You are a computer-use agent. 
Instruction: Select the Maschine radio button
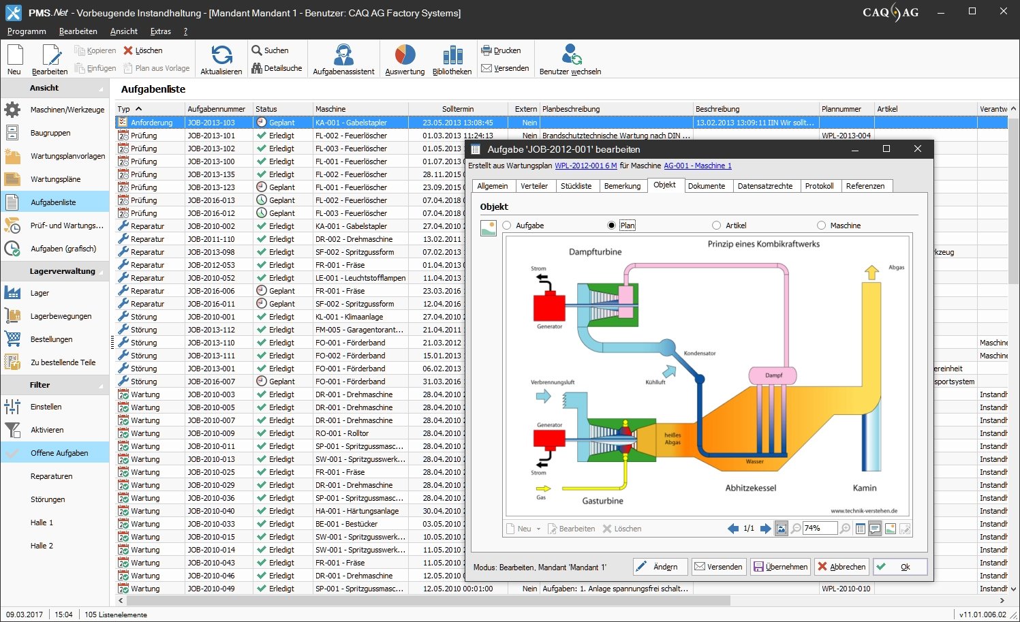click(x=821, y=226)
